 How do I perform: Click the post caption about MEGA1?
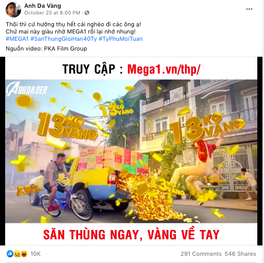click(73, 28)
